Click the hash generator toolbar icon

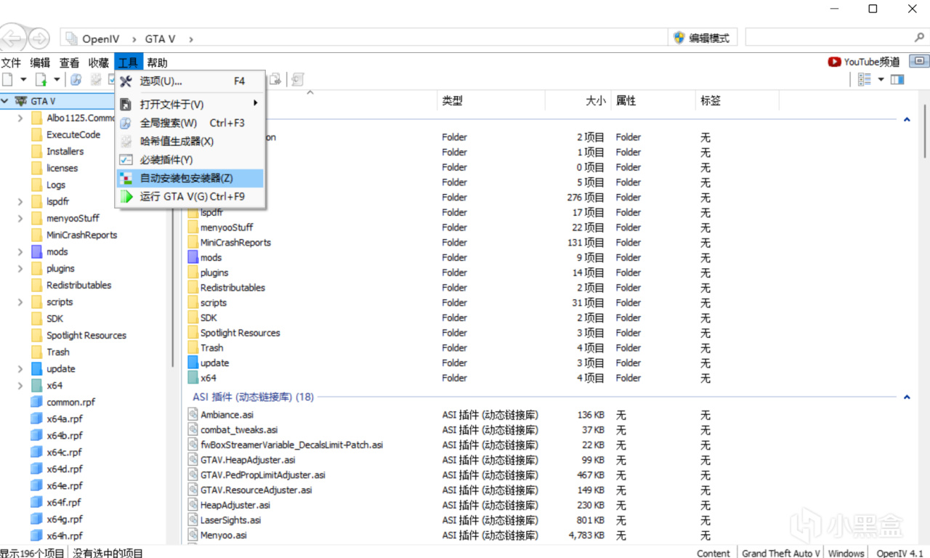pos(95,79)
